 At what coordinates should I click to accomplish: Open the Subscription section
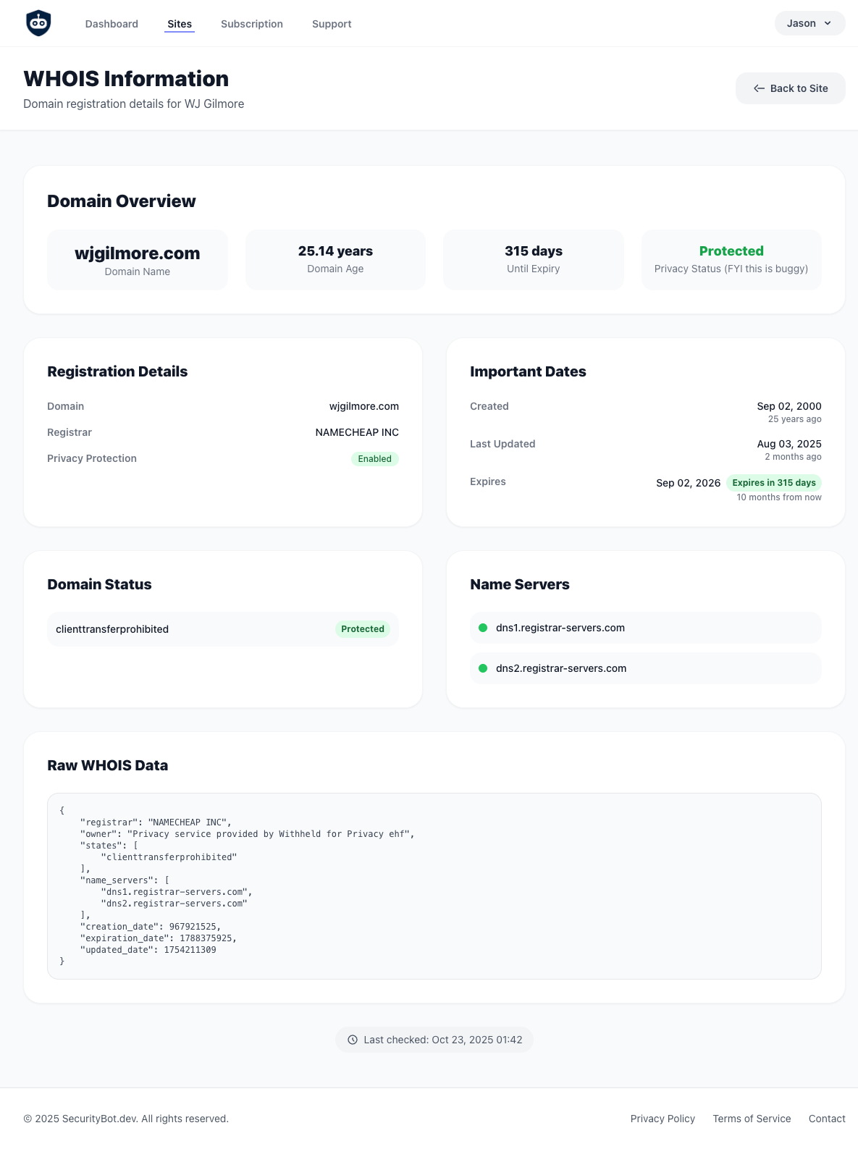(x=251, y=23)
